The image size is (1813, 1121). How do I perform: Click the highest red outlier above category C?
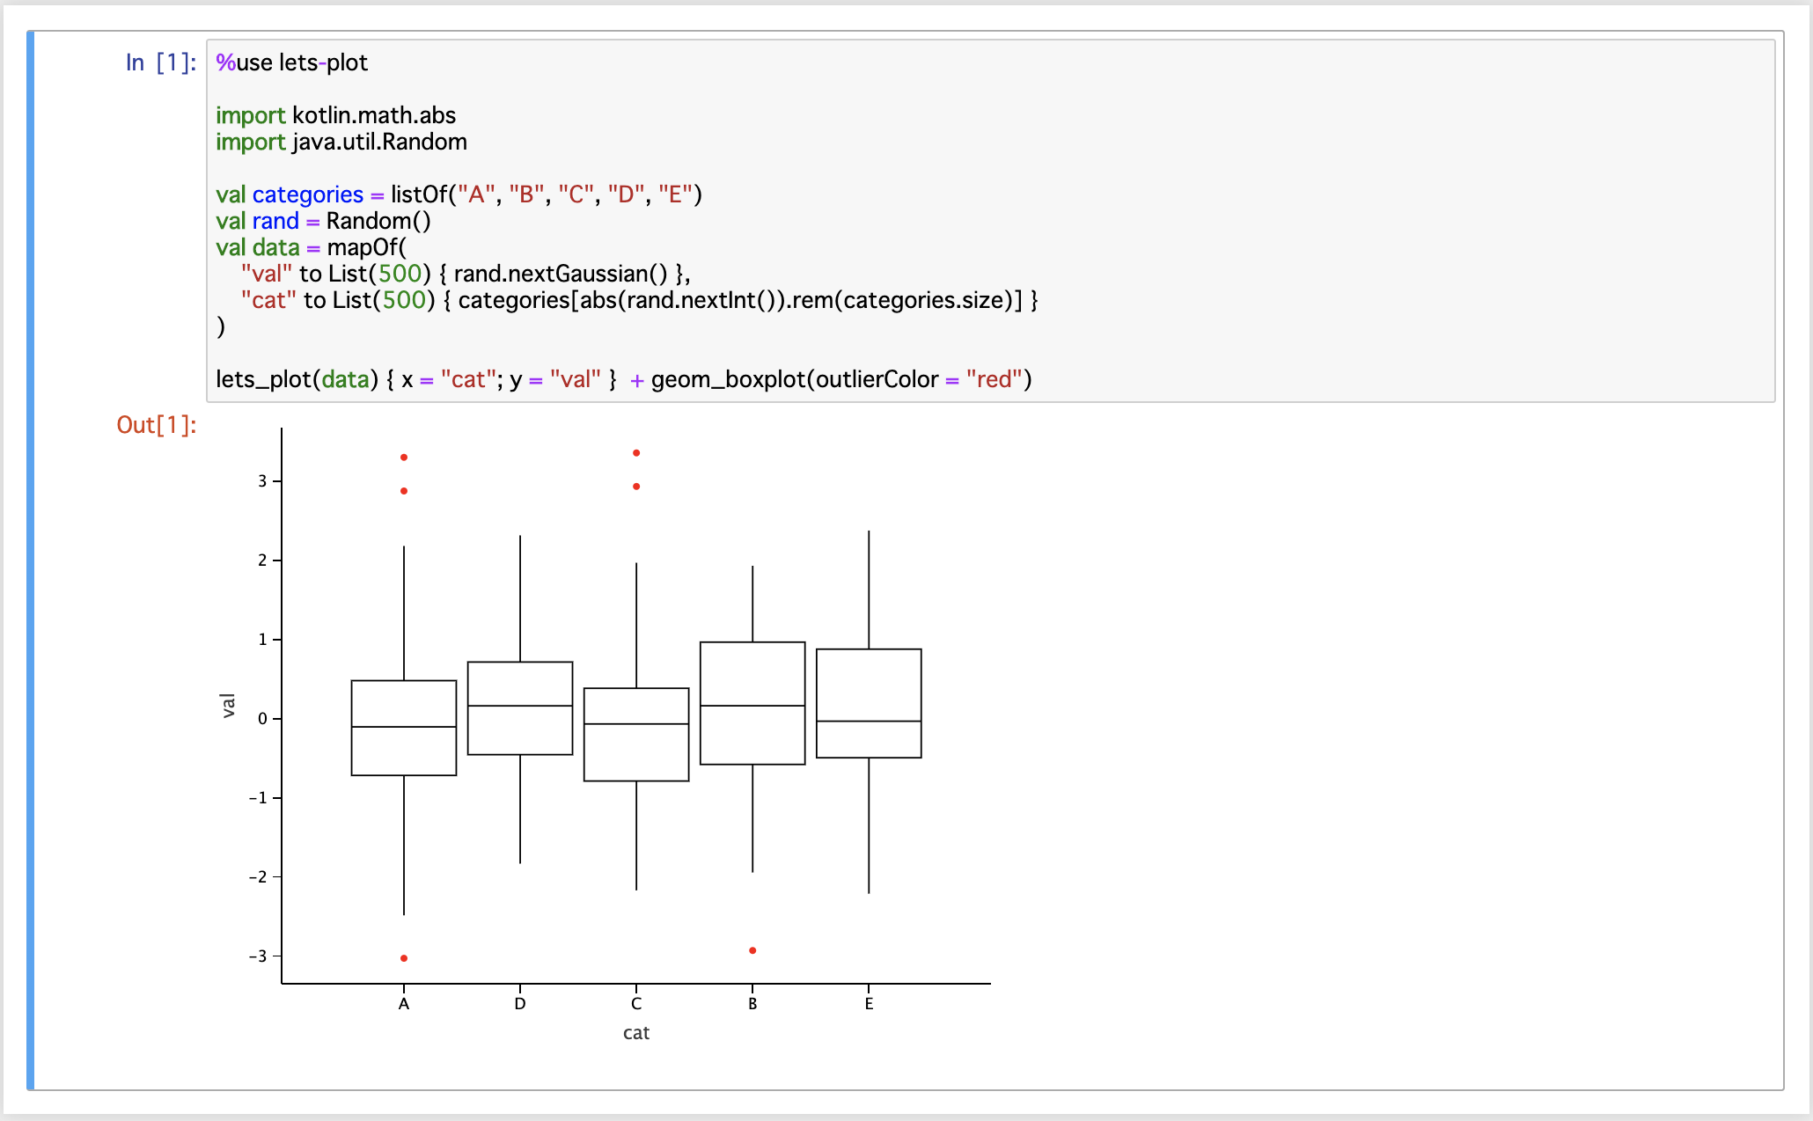(636, 453)
